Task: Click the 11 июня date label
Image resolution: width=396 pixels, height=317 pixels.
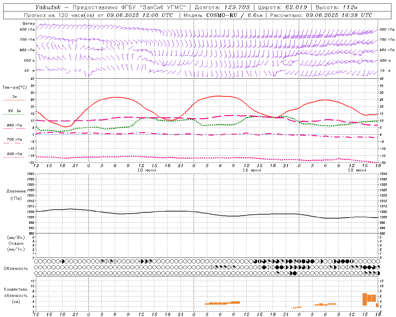Action: point(252,170)
